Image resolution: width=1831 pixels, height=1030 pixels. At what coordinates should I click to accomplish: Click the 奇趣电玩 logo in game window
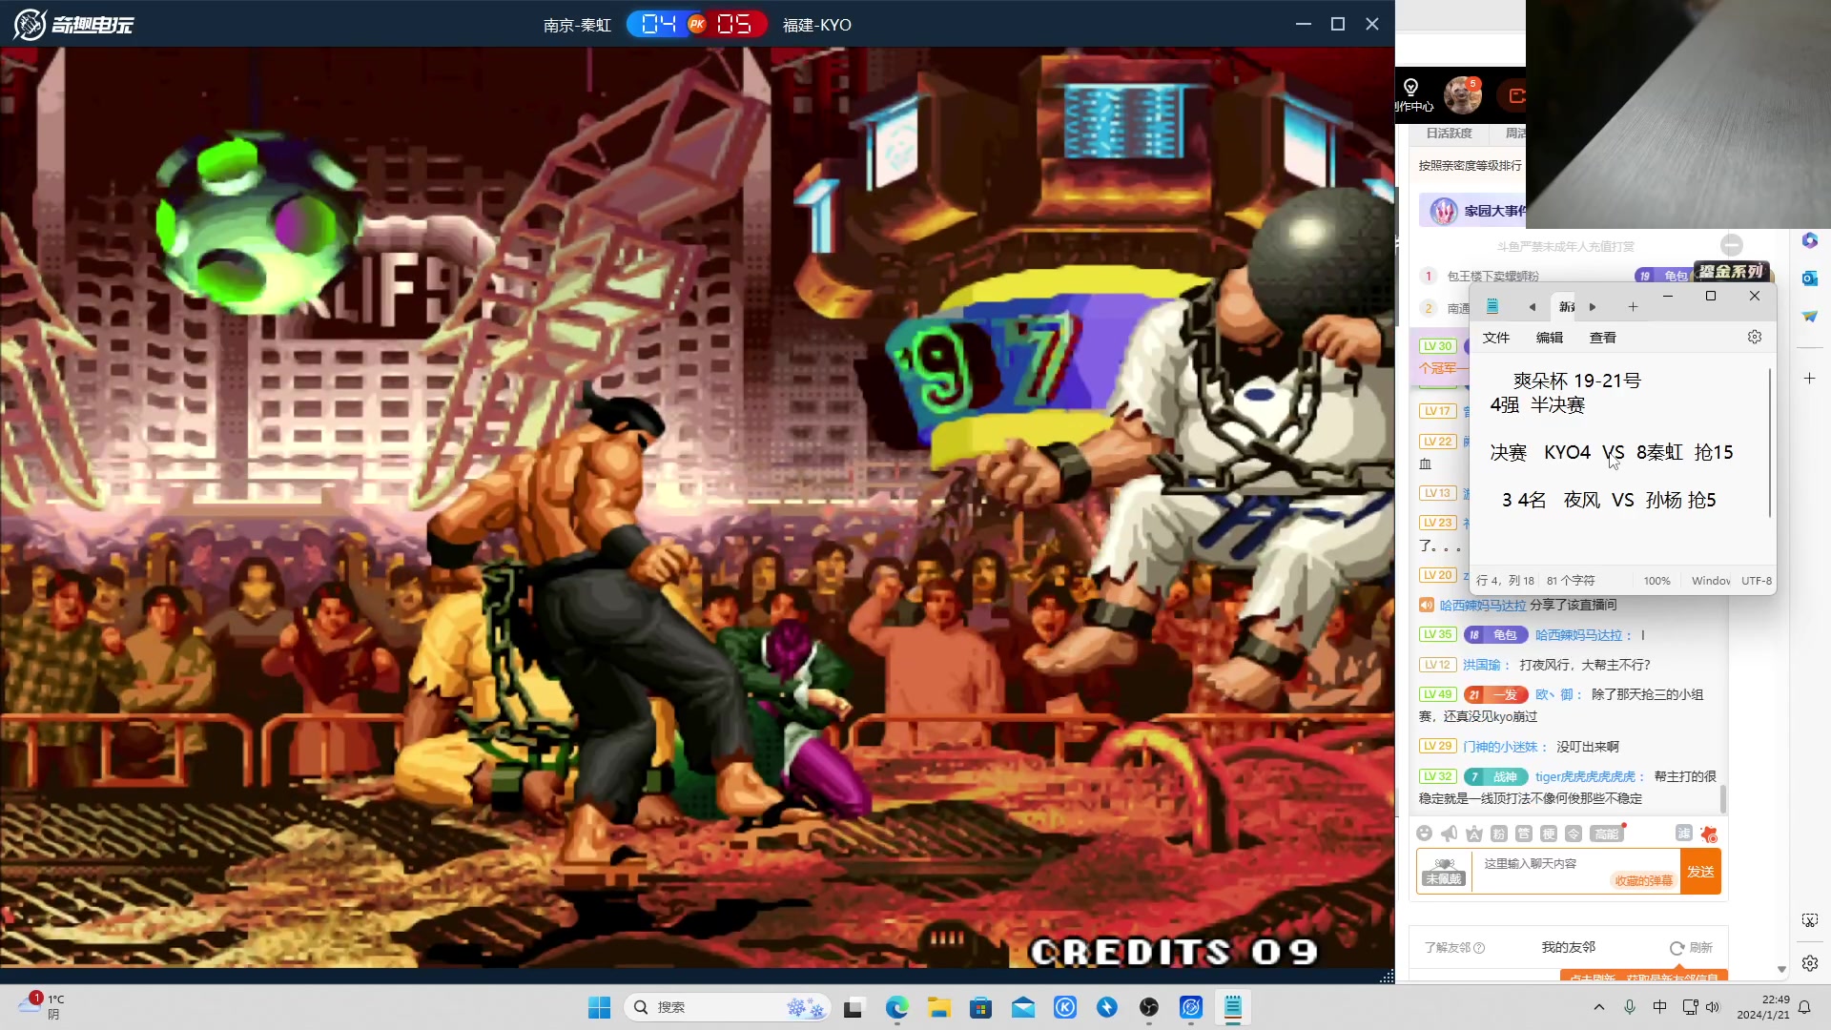tap(73, 24)
